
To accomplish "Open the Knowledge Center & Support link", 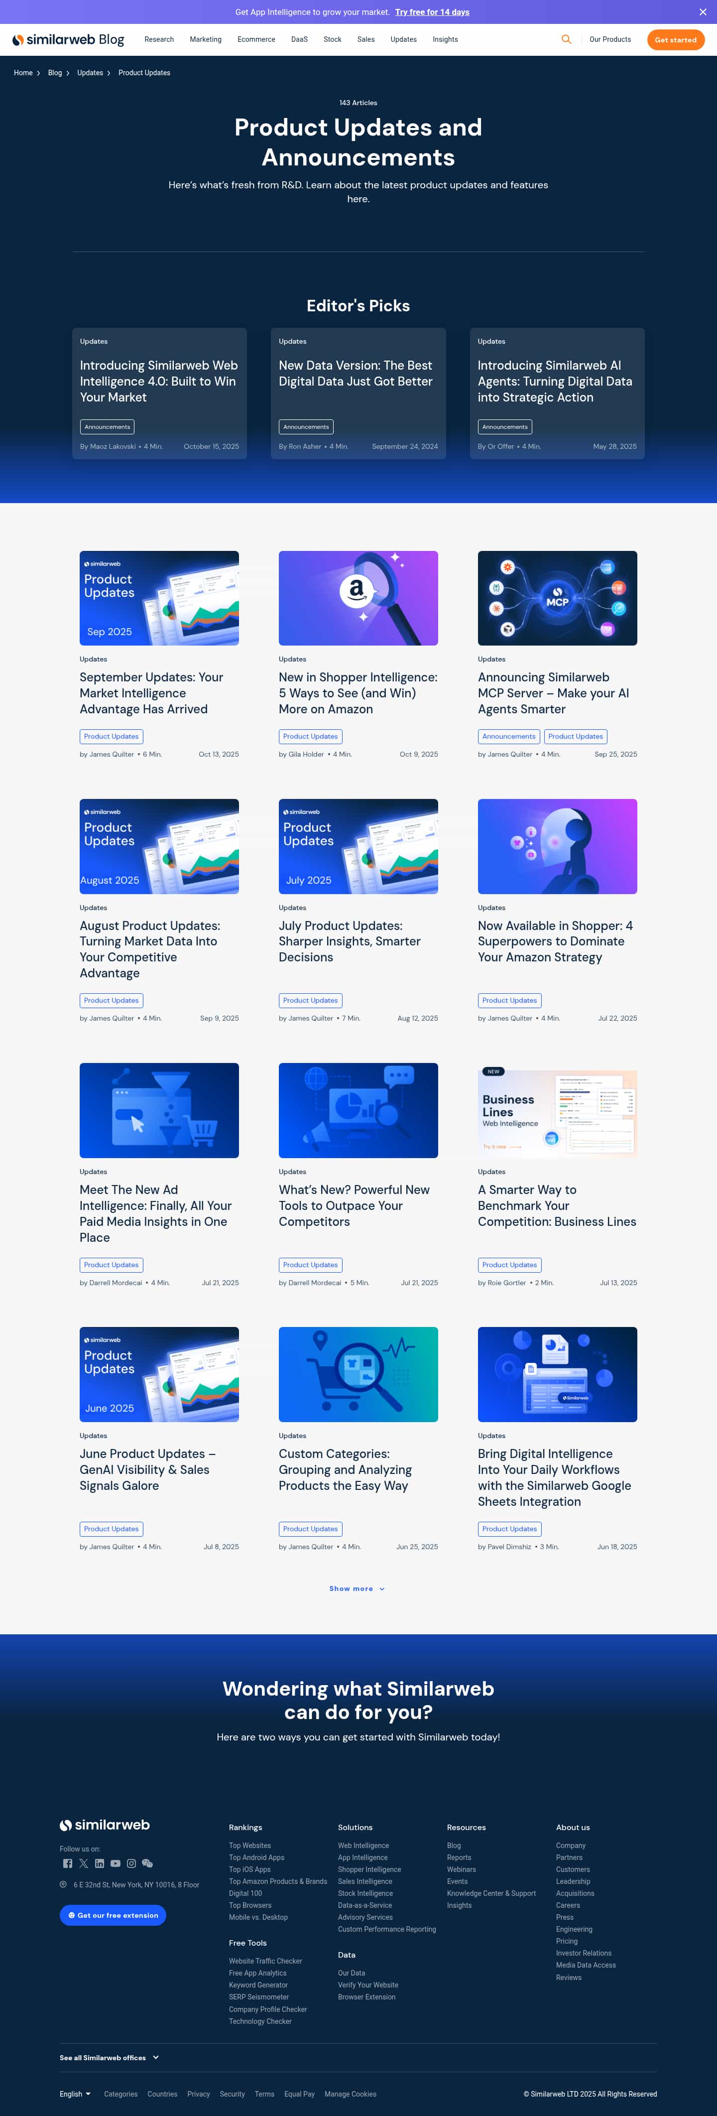I will pyautogui.click(x=491, y=1893).
